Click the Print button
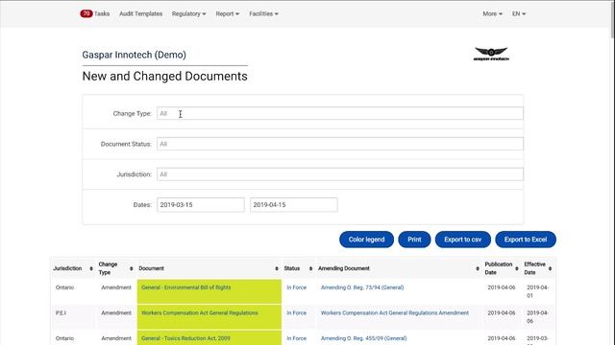Image resolution: width=615 pixels, height=345 pixels. [x=414, y=240]
